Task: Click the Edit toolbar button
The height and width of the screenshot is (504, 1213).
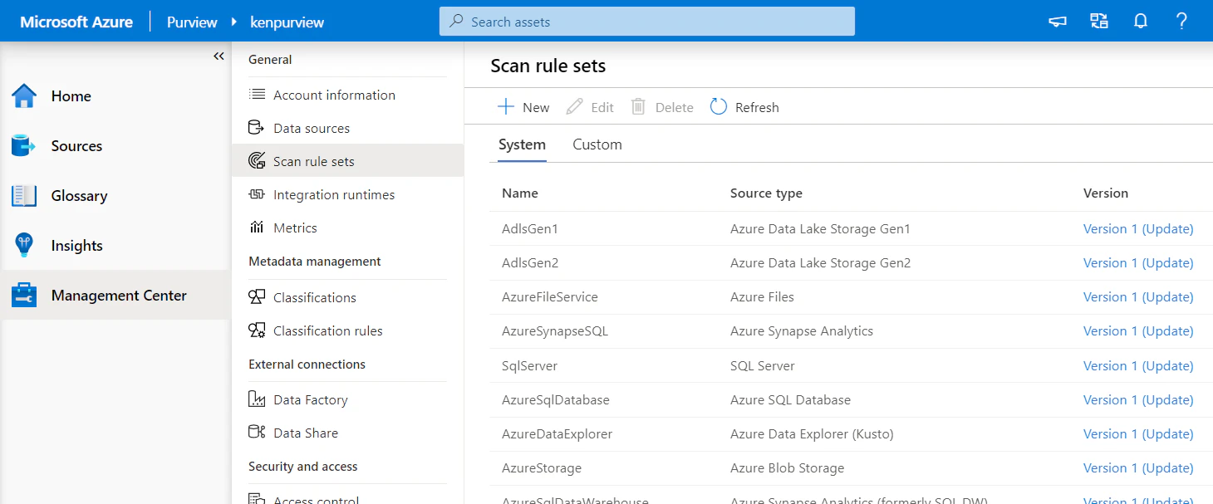Action: (x=590, y=107)
